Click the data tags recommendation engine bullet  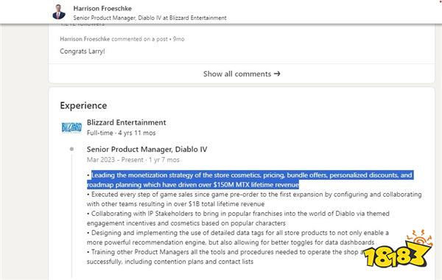(238, 237)
